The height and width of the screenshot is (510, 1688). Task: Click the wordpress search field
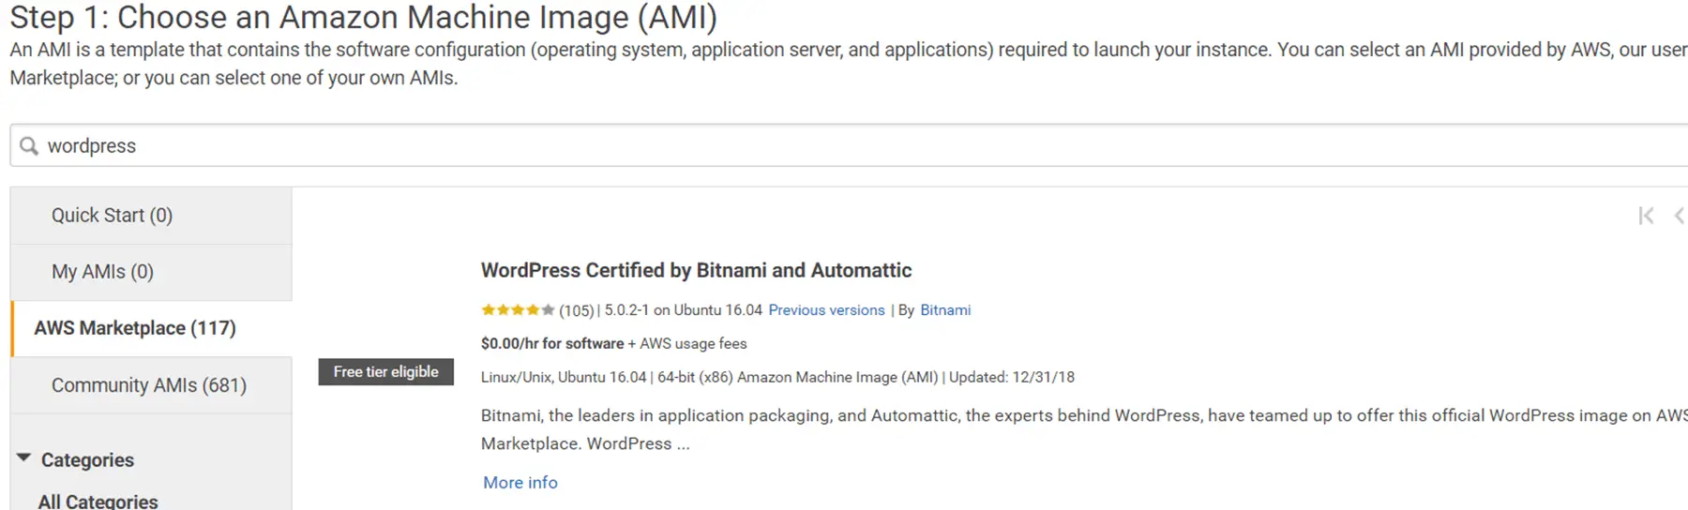(x=849, y=145)
